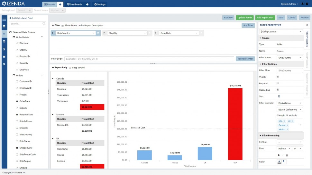This screenshot has width=312, height=175.
Task: Open the Equivalence filter operator dropdown
Action: pyautogui.click(x=290, y=103)
